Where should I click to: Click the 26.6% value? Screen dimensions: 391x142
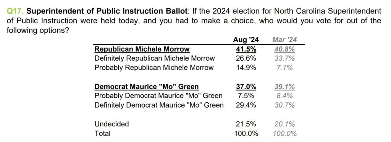pos(246,58)
